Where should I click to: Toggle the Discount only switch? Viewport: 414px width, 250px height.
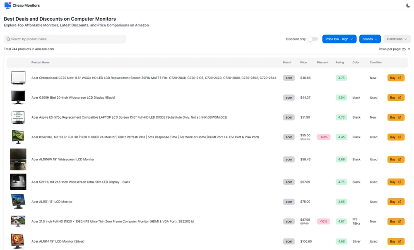313,39
